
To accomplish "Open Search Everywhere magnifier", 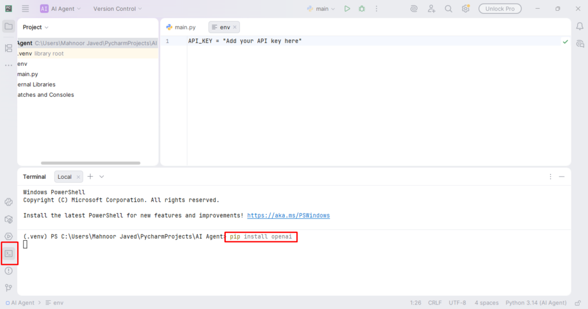I will 448,9.
